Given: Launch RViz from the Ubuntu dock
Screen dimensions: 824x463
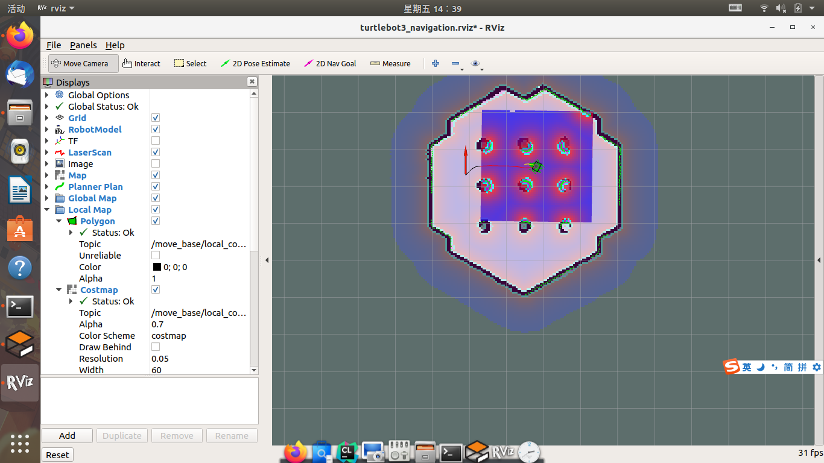Looking at the screenshot, I should point(20,382).
